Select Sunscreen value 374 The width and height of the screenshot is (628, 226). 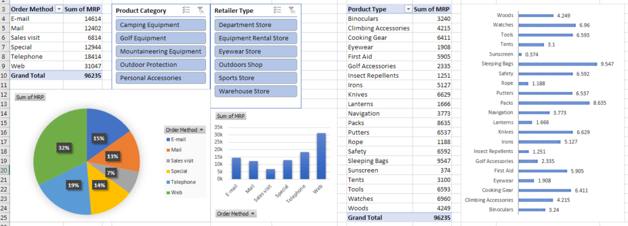432,170
